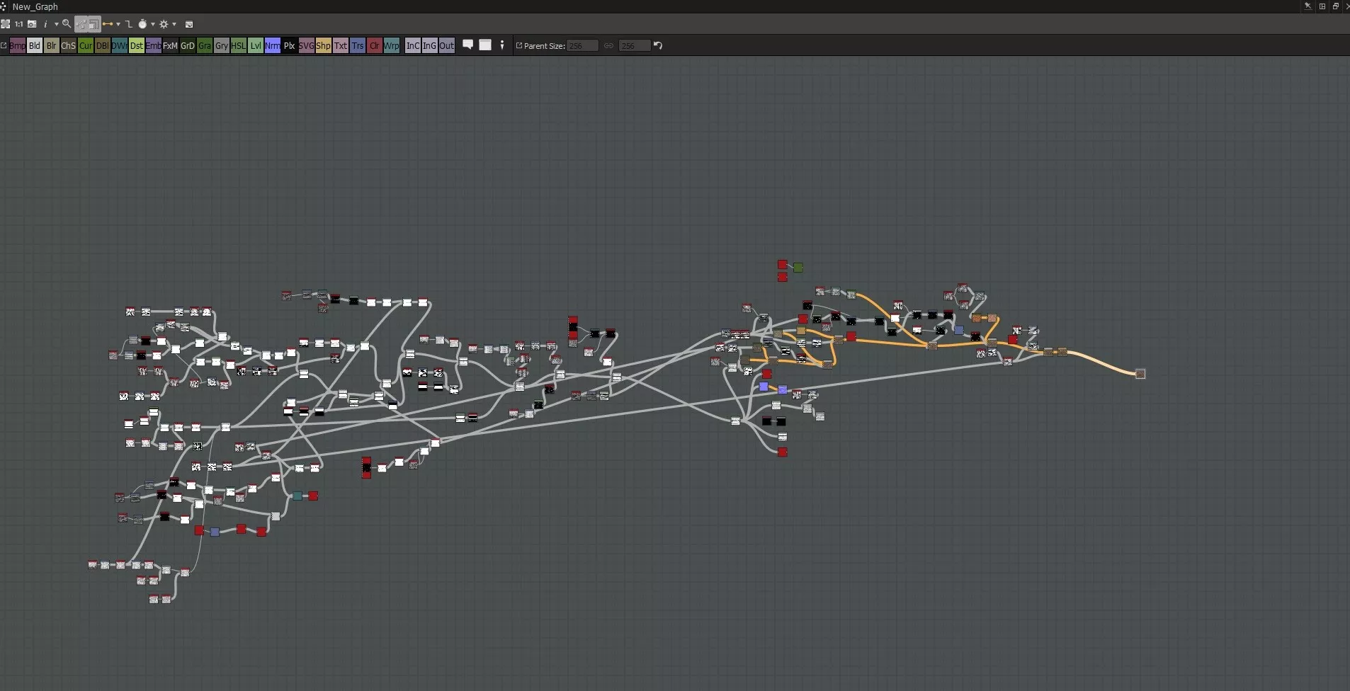Viewport: 1350px width, 691px height.
Task: Reset zoom with the 1:1 icon
Action: point(19,24)
